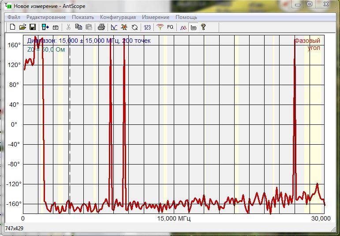This screenshot has width=340, height=236.
Task: Click the copy icon in toolbar
Action: [79, 27]
